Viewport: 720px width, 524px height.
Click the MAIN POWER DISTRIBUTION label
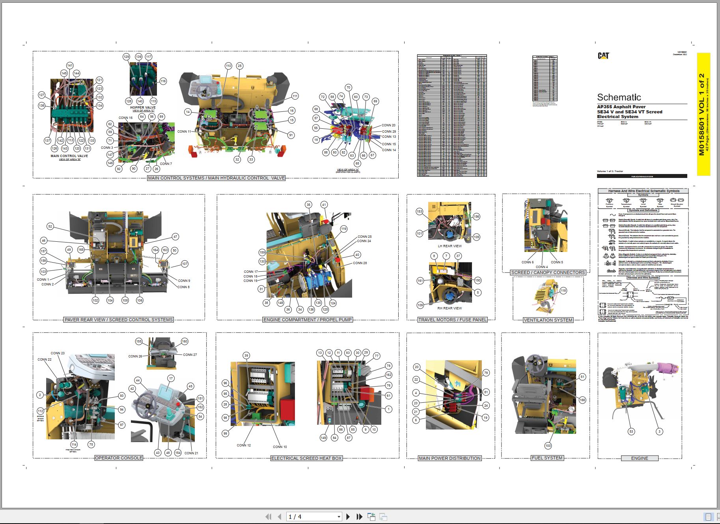(450, 458)
